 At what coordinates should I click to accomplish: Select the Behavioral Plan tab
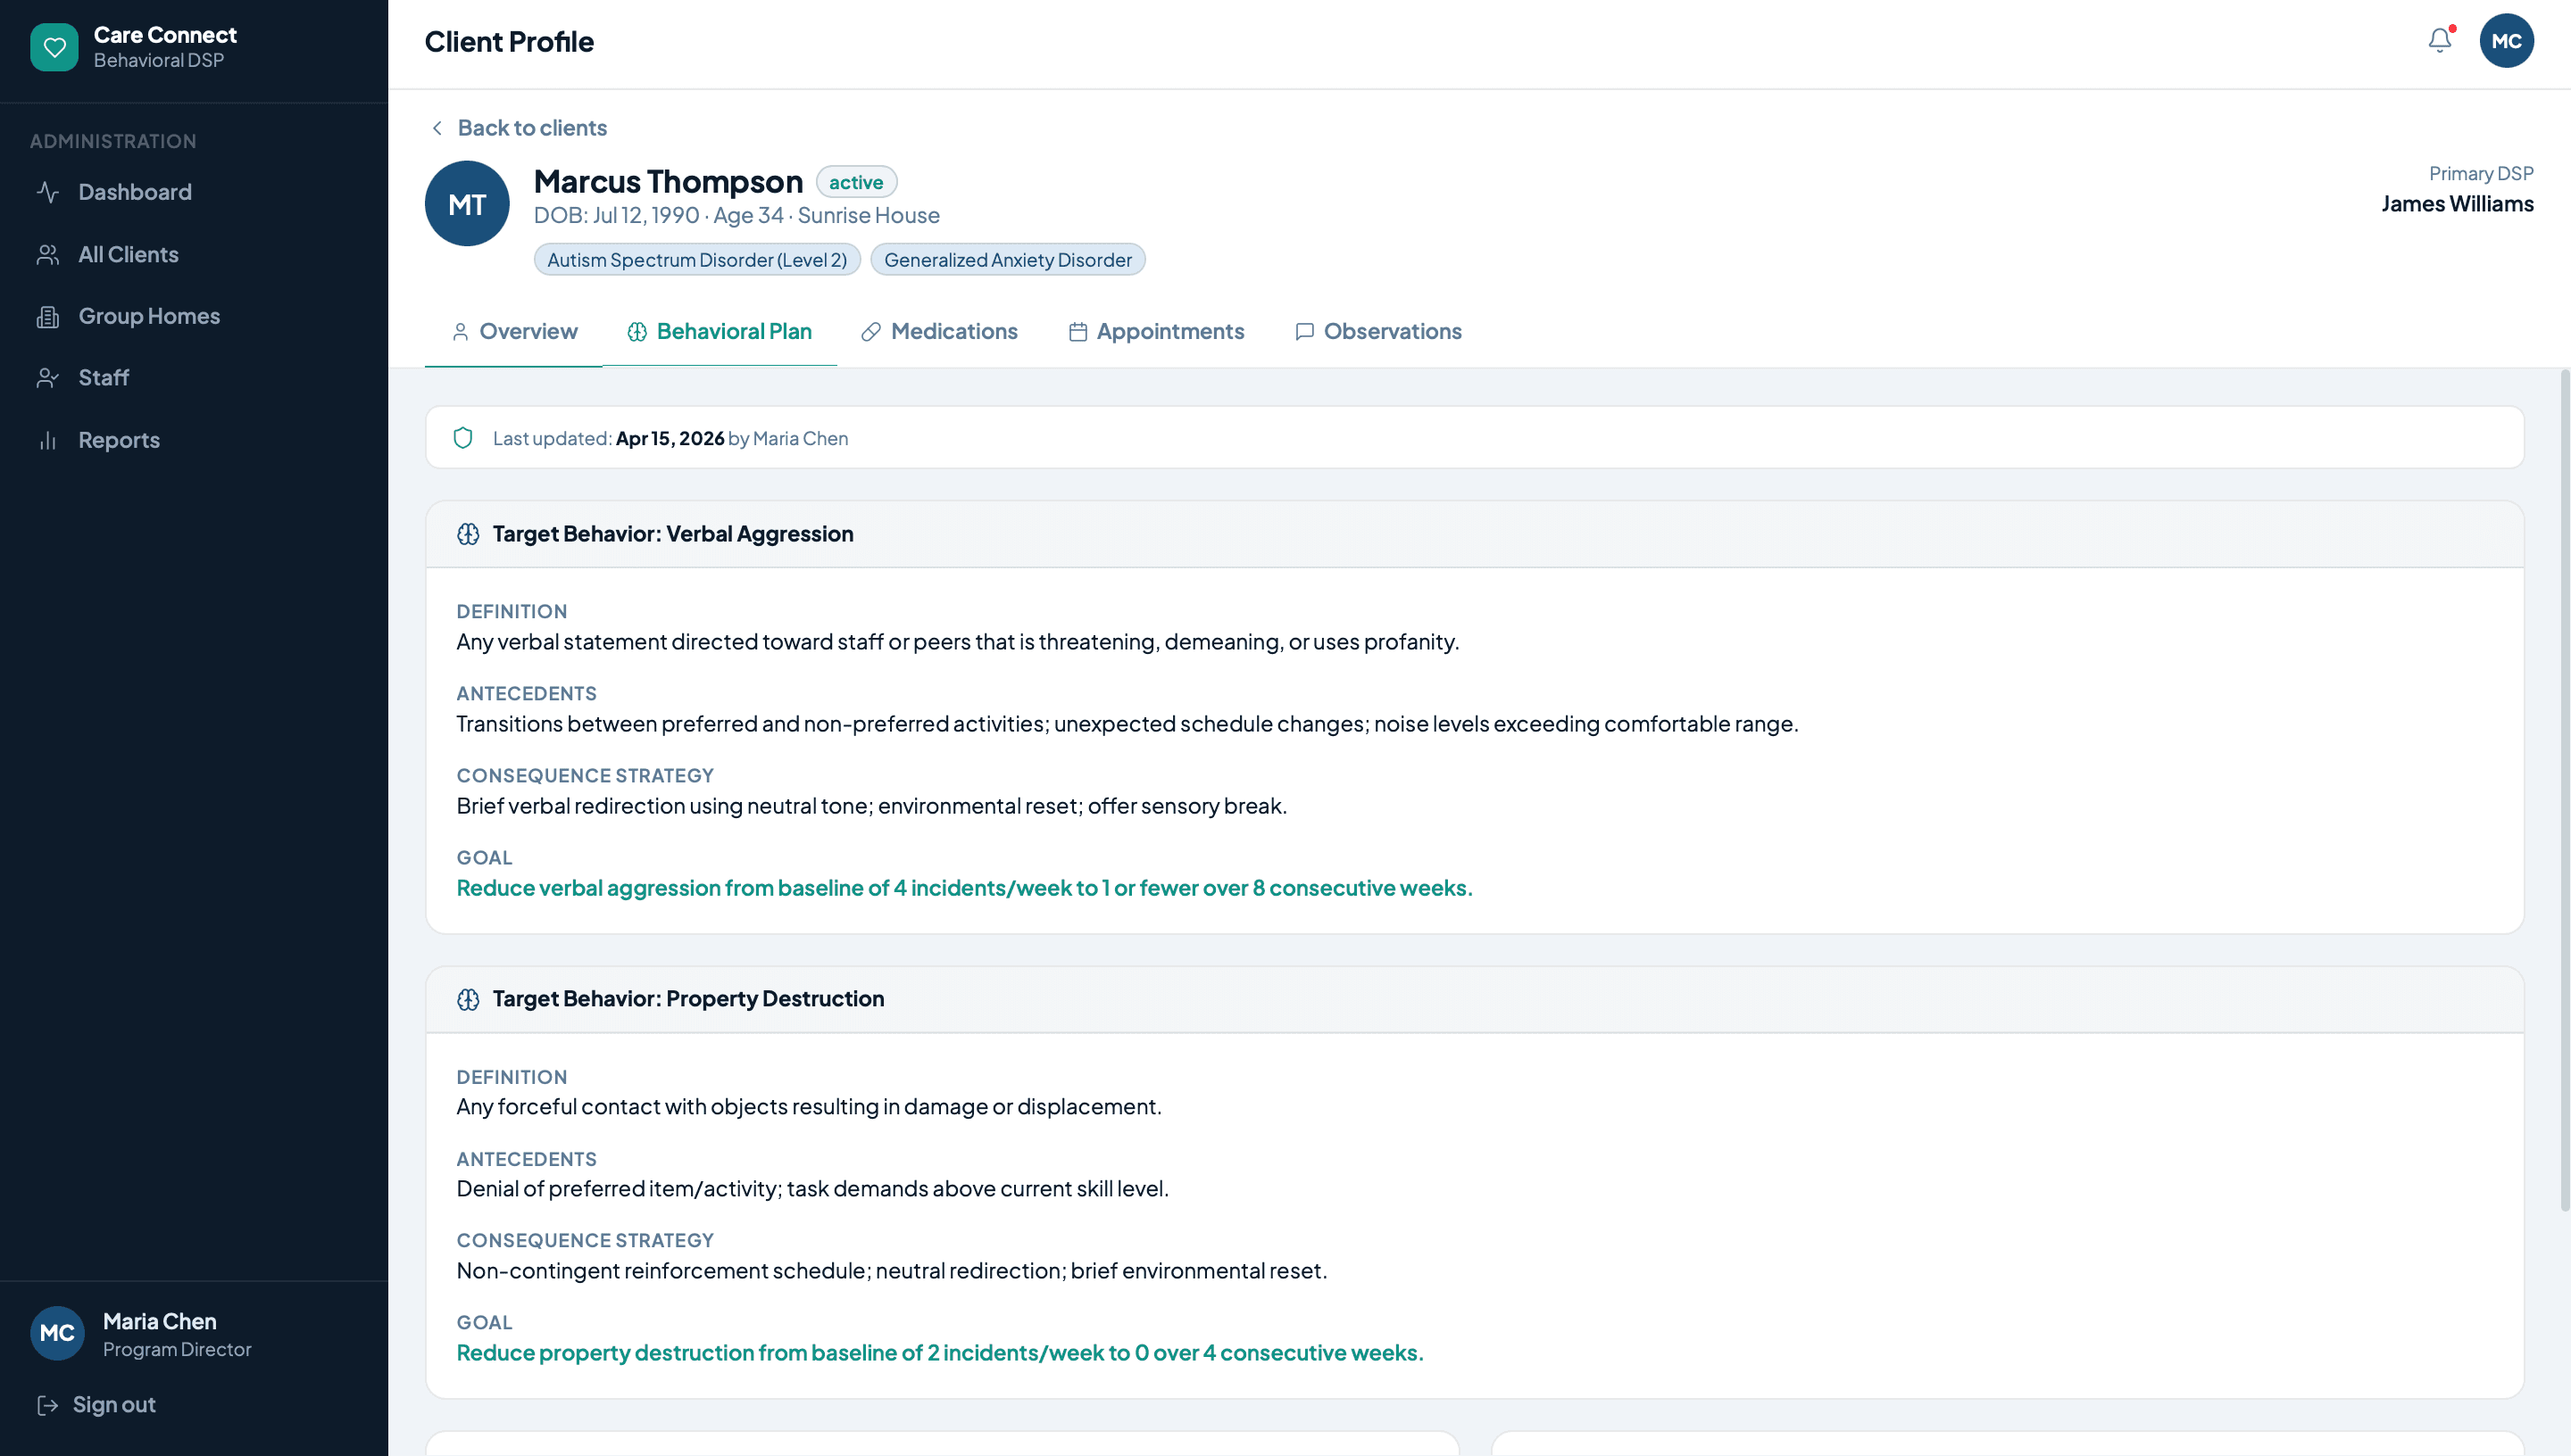720,332
